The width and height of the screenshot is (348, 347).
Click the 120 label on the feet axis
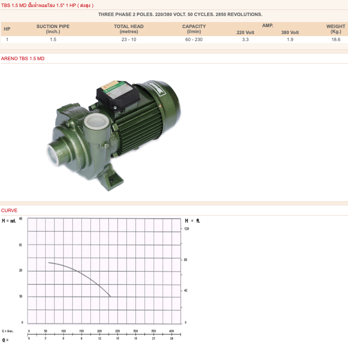click(x=187, y=229)
